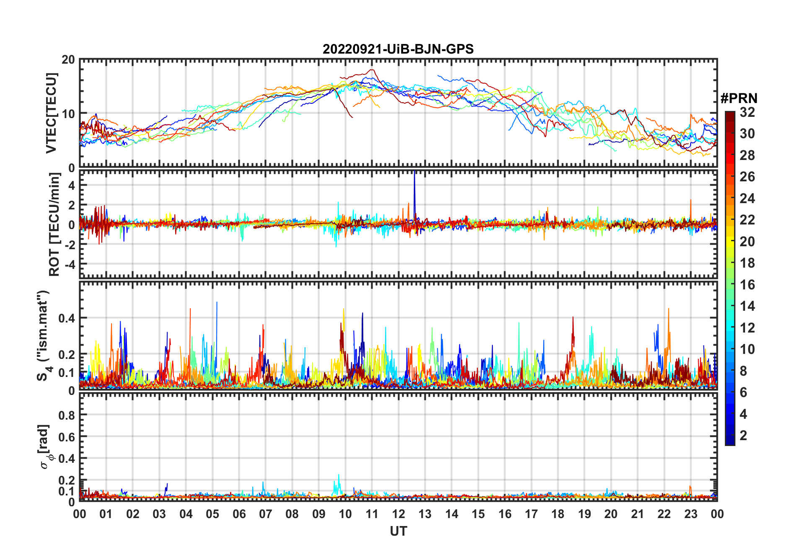Select the 18 hour tick on the UT axis
The height and width of the screenshot is (557, 797).
click(x=557, y=514)
